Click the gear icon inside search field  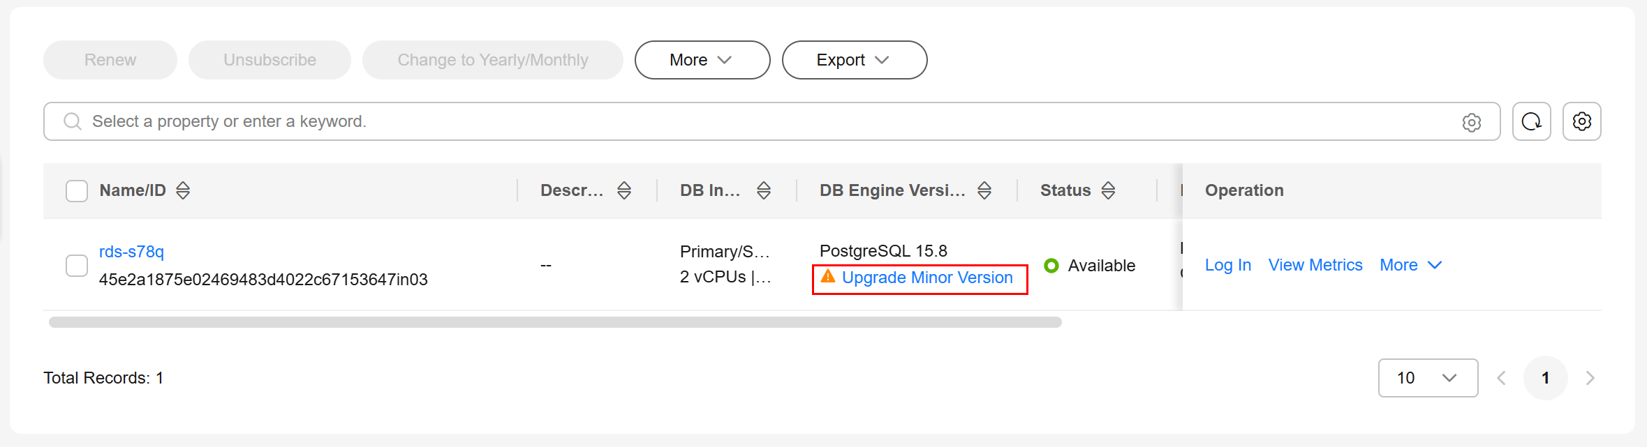[x=1471, y=122]
